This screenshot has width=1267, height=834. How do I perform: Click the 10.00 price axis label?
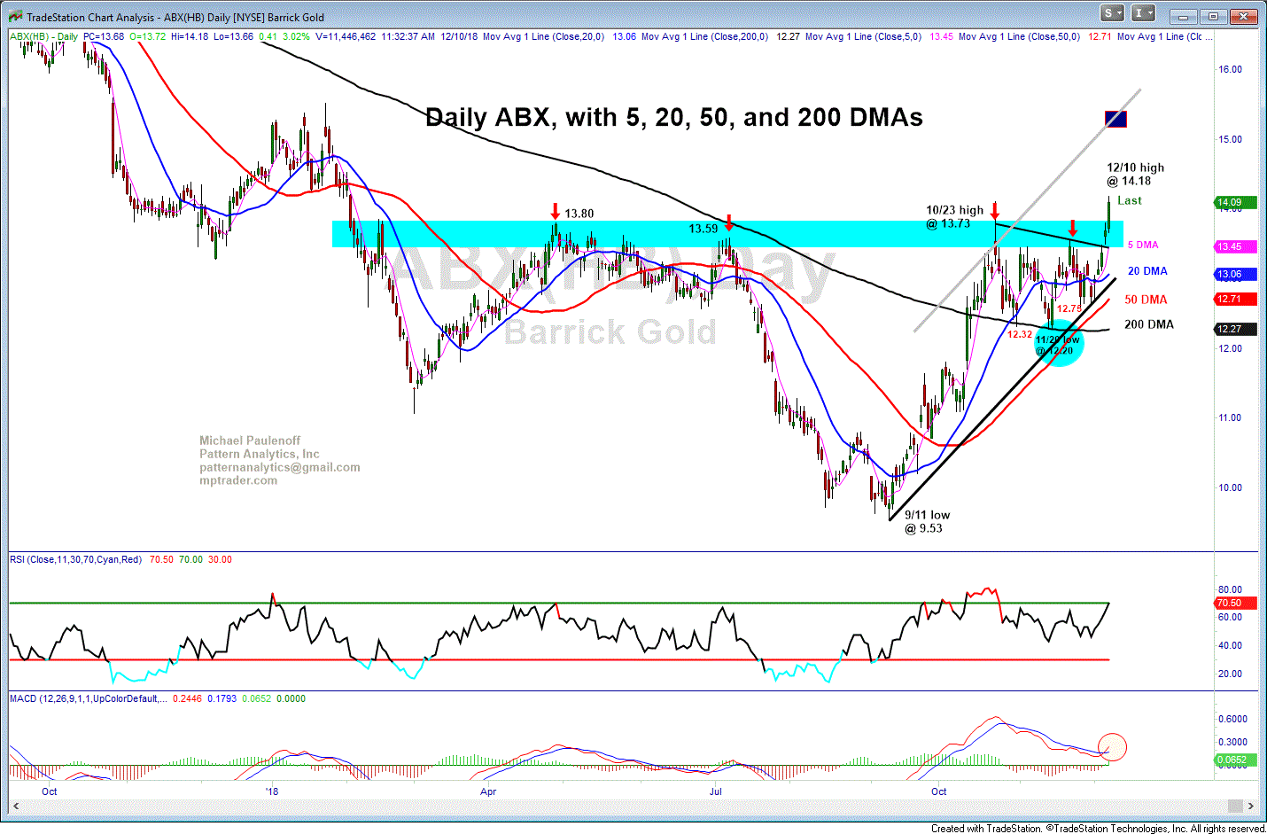tap(1230, 487)
